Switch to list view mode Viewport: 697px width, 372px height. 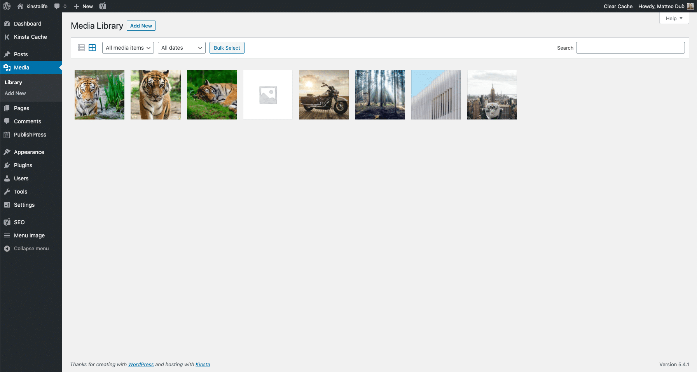point(81,47)
